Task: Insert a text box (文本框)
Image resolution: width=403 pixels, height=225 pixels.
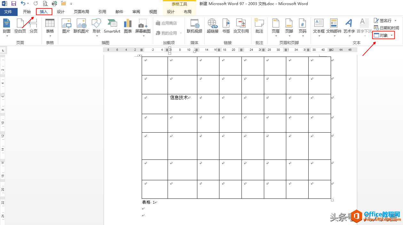Action: 319,28
